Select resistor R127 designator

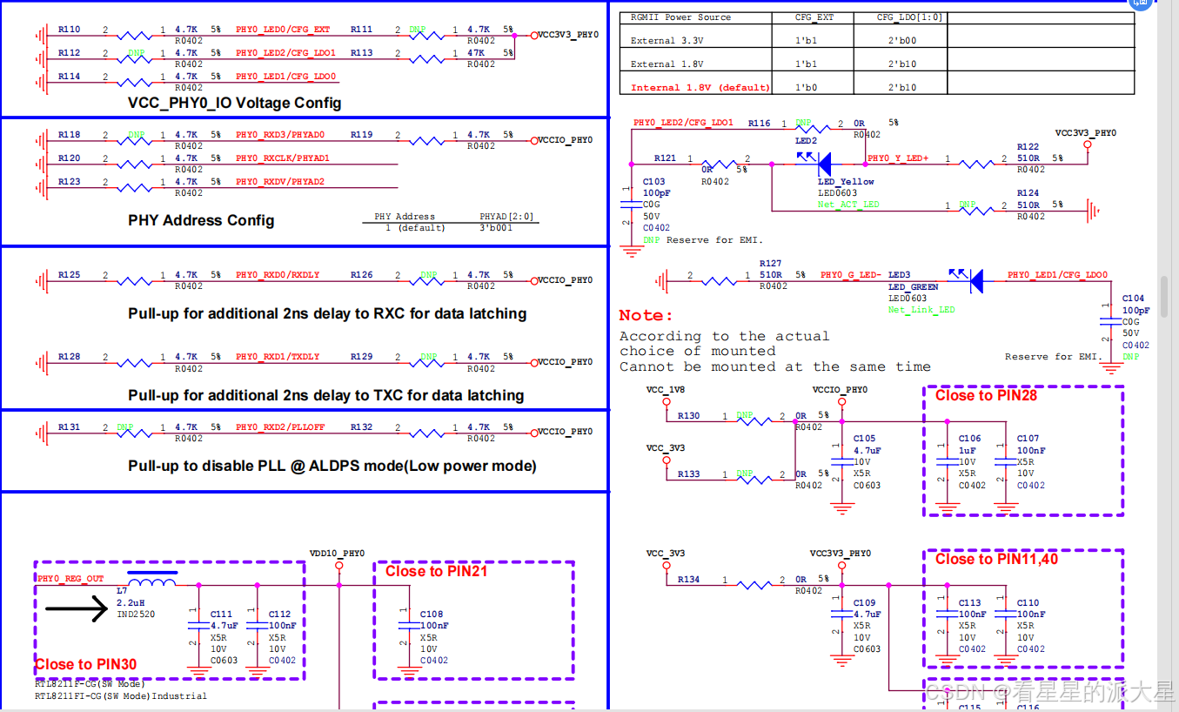771,263
